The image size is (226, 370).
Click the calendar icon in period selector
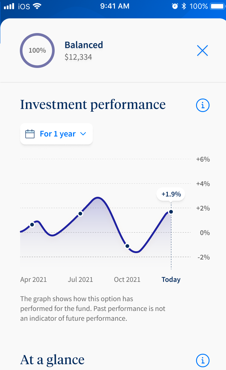pyautogui.click(x=30, y=134)
